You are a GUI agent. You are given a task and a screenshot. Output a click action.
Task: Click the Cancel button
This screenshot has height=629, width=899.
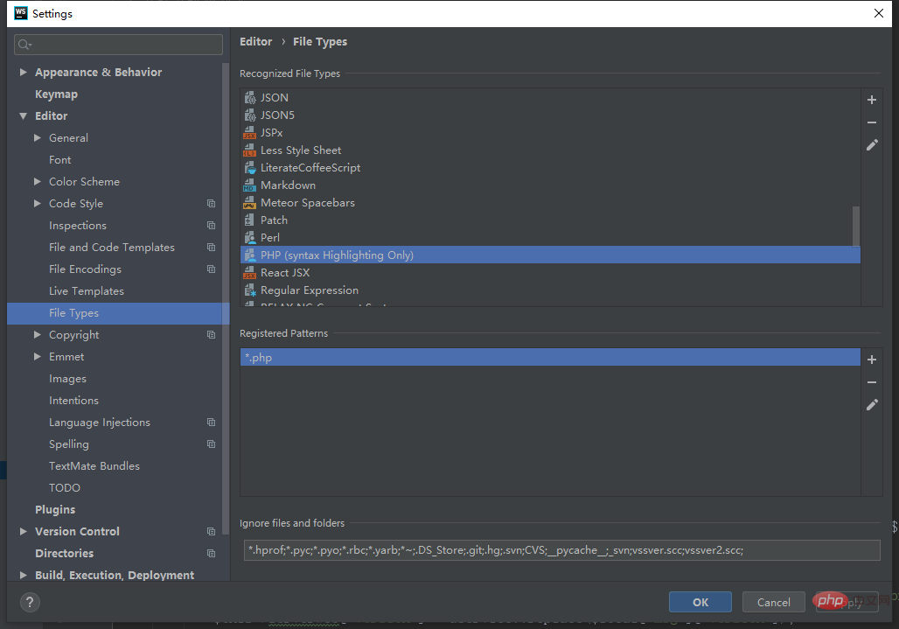pyautogui.click(x=773, y=602)
